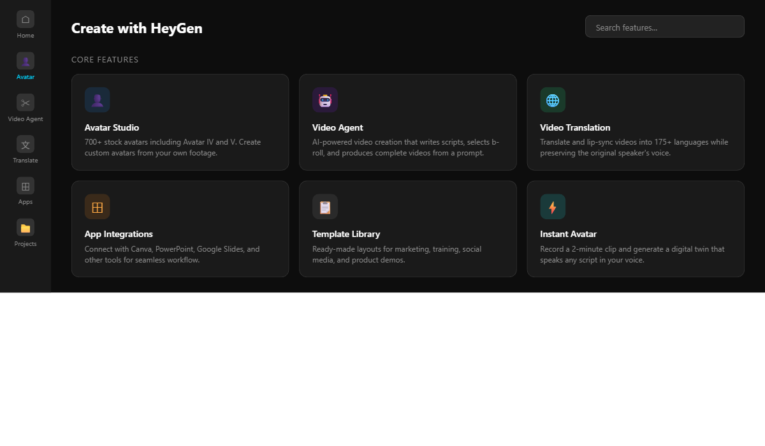This screenshot has width=765, height=446.
Task: Select the document icon on Template Library
Action: (x=325, y=206)
